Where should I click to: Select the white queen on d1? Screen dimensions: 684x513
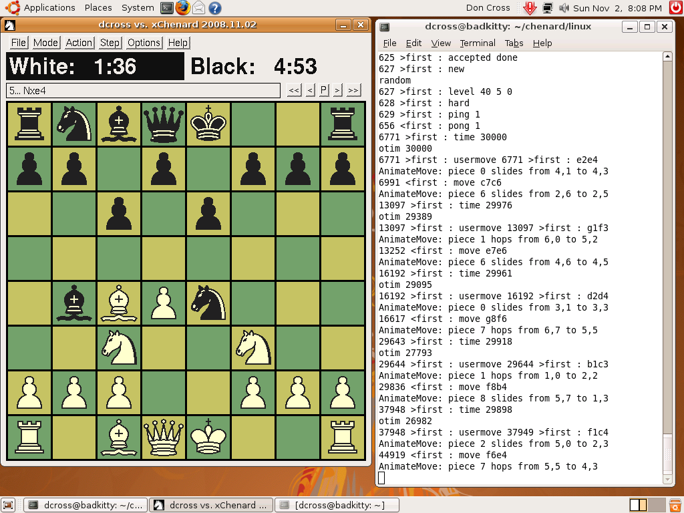coord(164,437)
